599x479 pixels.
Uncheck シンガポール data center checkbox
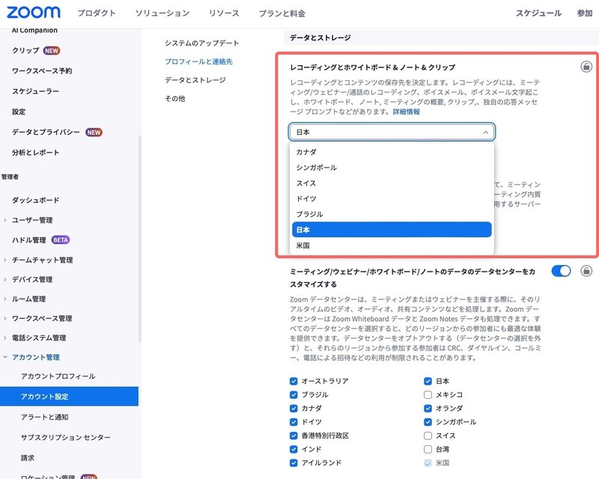point(428,422)
